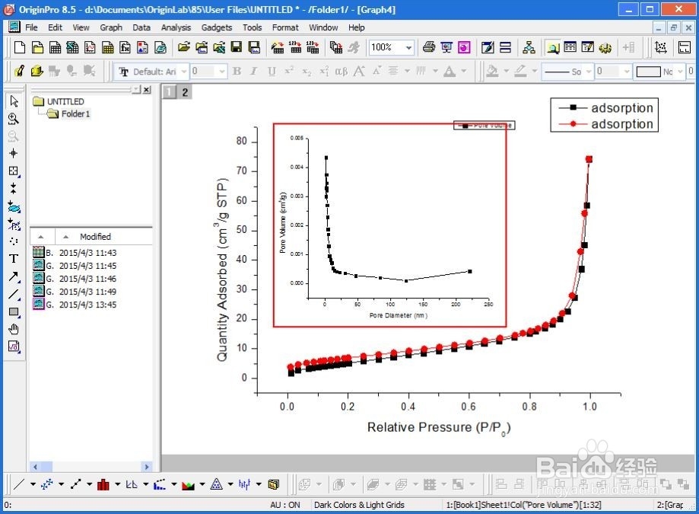
Task: Open the Help menu
Action: (x=356, y=27)
